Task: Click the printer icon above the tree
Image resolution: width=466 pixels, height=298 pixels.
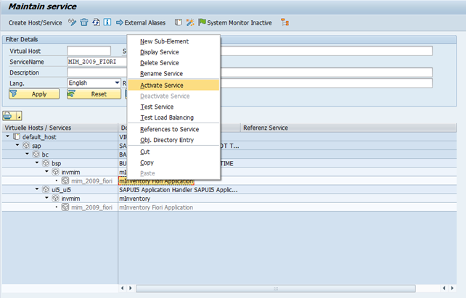Action: pyautogui.click(x=9, y=115)
